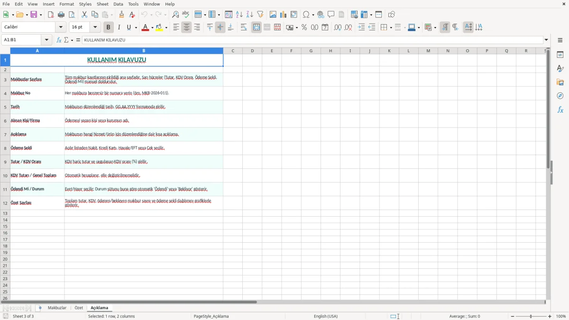Format as Date icon
Viewport: 569px width, 320px height.
point(325,27)
